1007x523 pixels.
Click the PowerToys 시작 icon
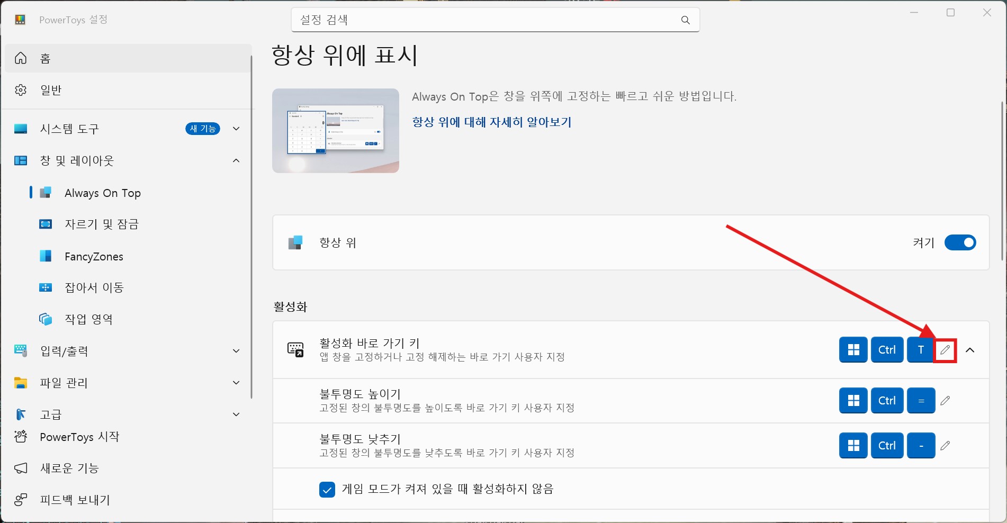pyautogui.click(x=21, y=437)
